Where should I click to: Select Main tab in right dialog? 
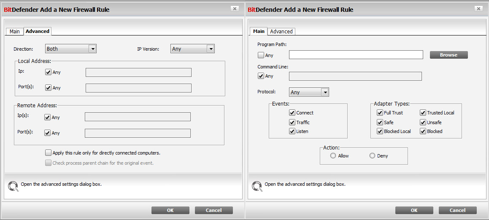coord(259,31)
